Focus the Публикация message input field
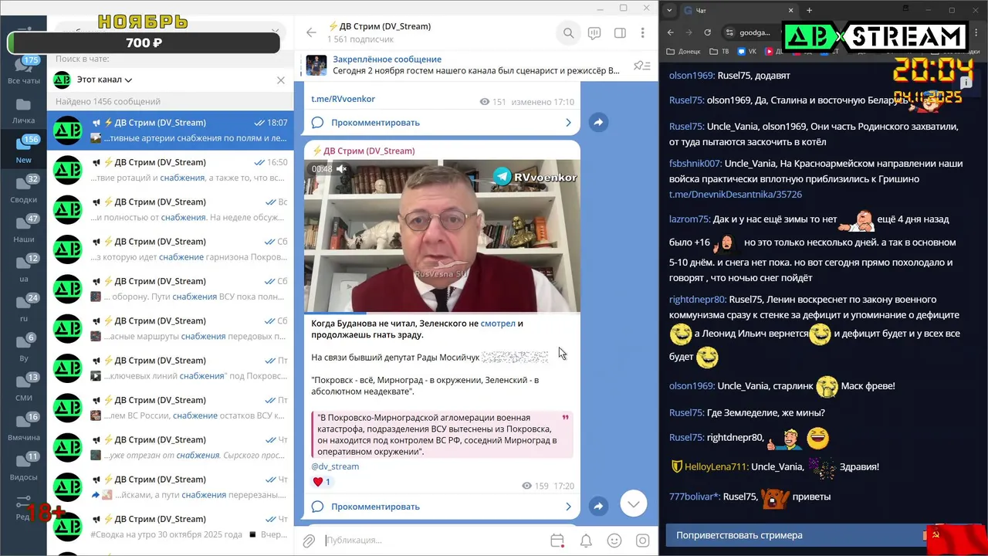 click(432, 541)
